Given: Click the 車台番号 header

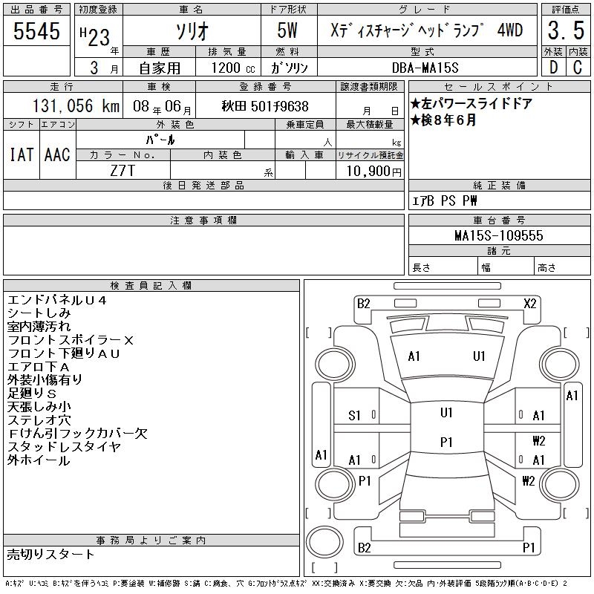Looking at the screenshot, I should tap(499, 220).
